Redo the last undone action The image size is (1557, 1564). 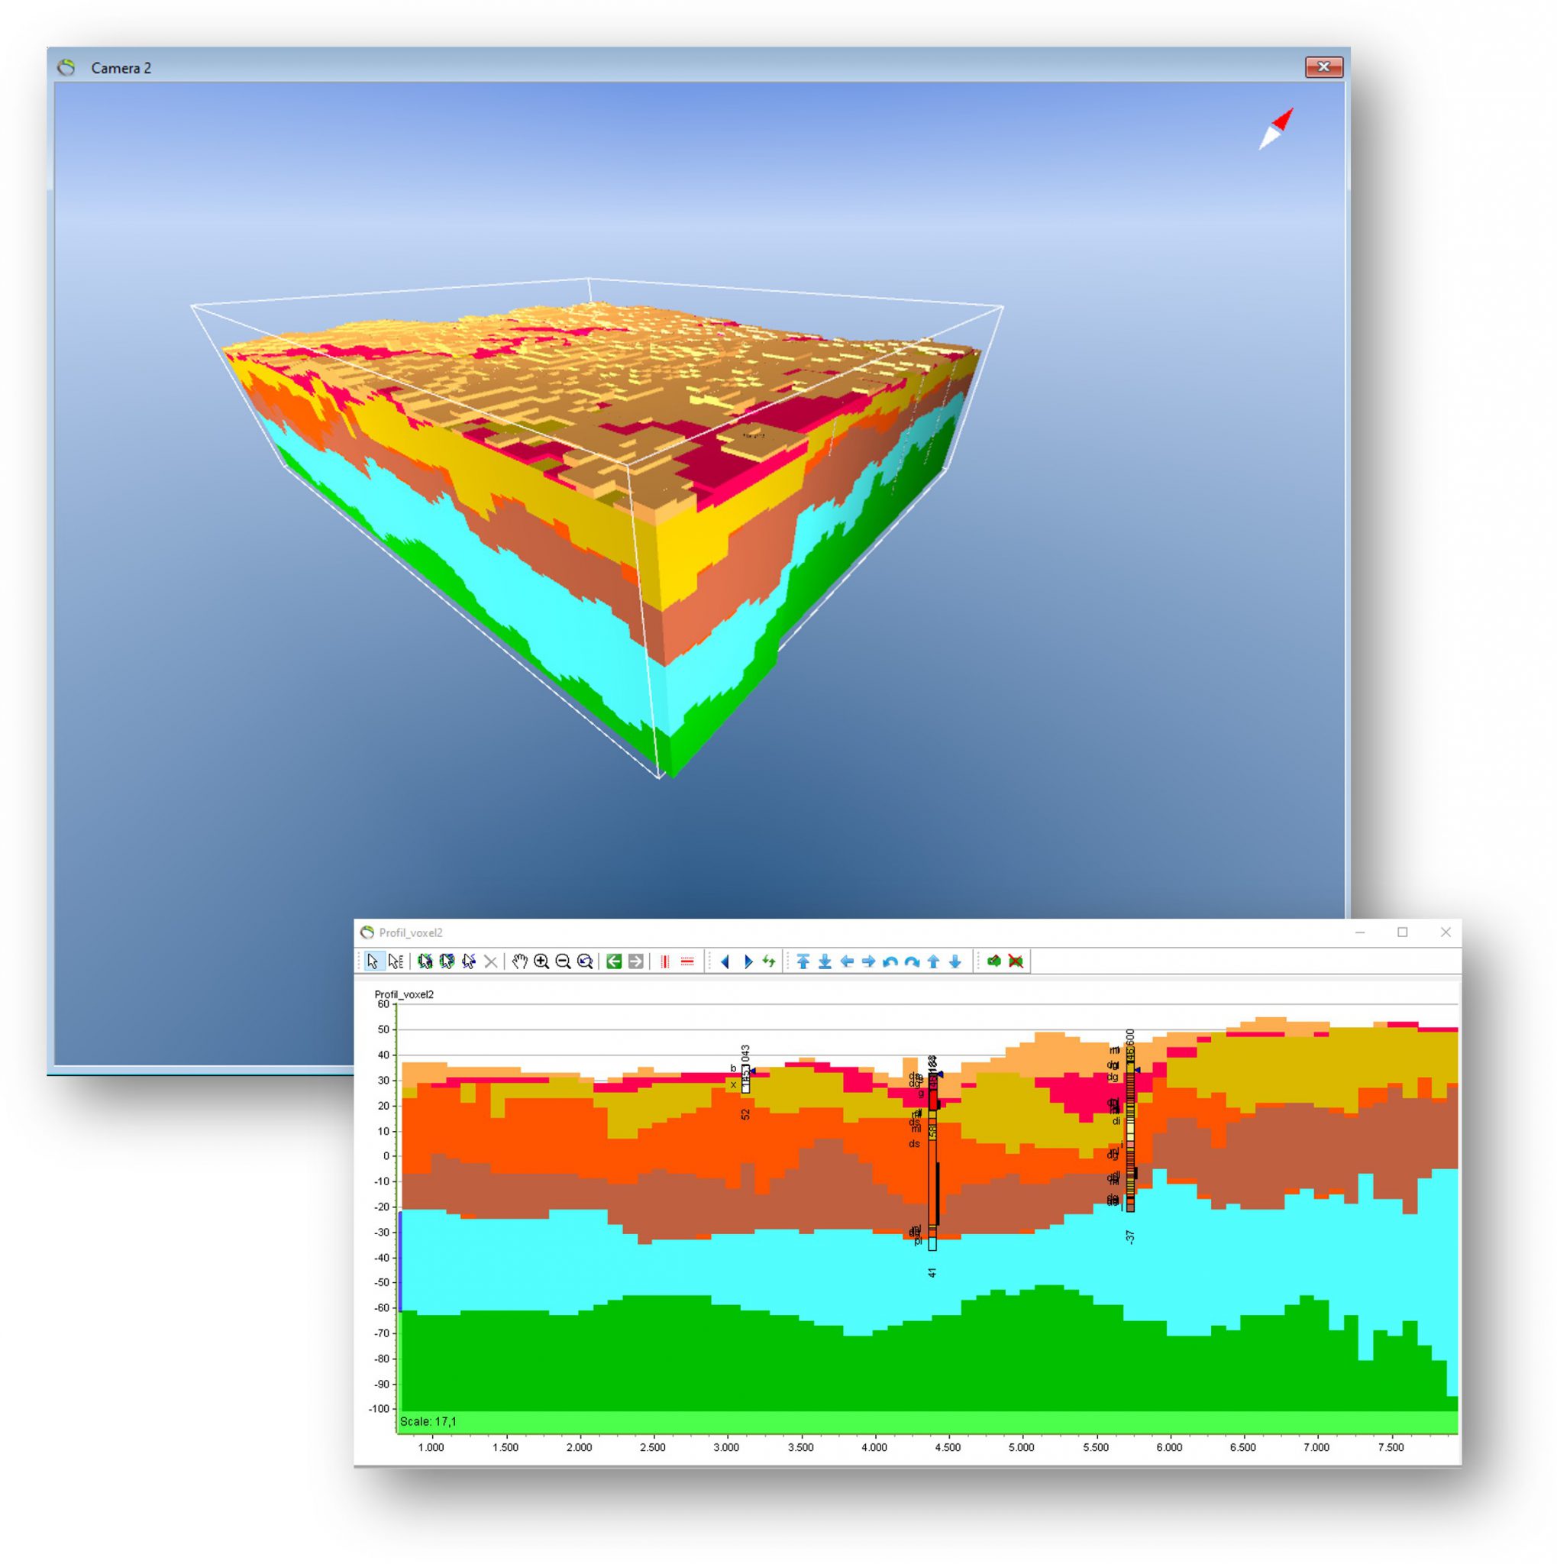pos(911,962)
